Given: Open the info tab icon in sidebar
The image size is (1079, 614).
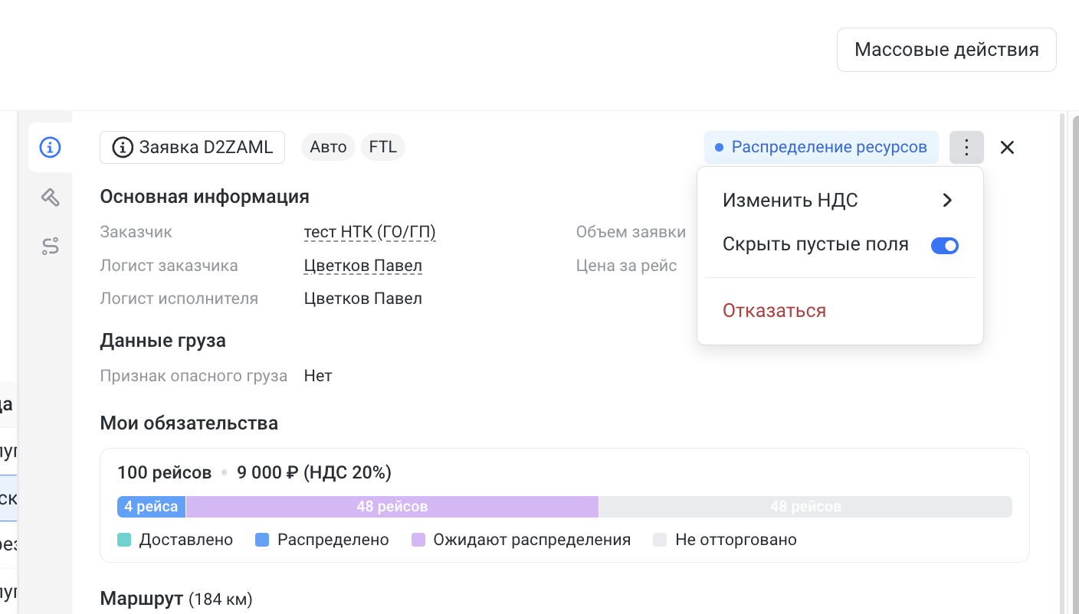Looking at the screenshot, I should tap(50, 147).
